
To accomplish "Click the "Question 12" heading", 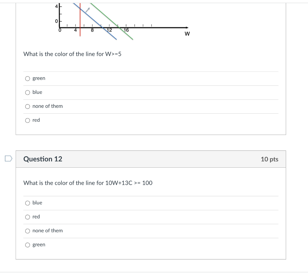I will pos(42,159).
